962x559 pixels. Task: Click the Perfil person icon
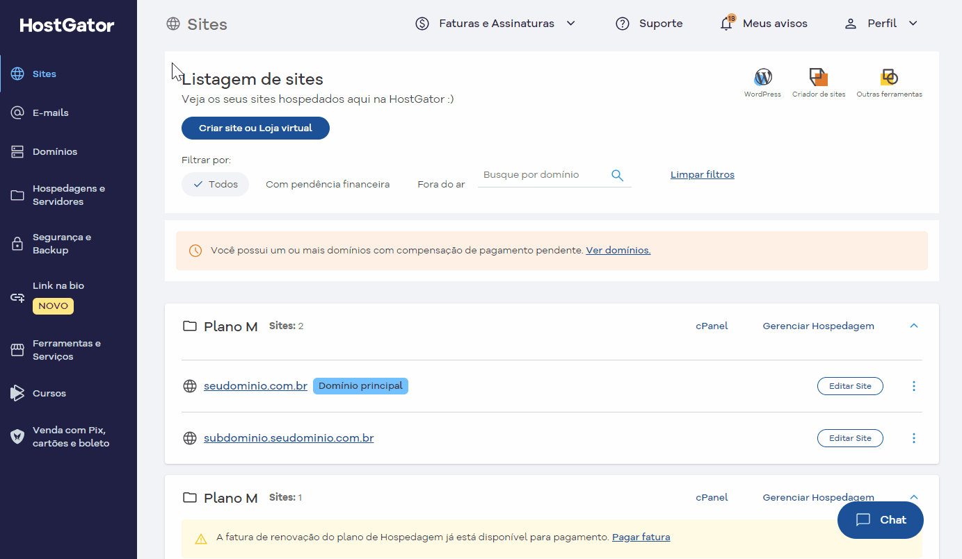[851, 24]
